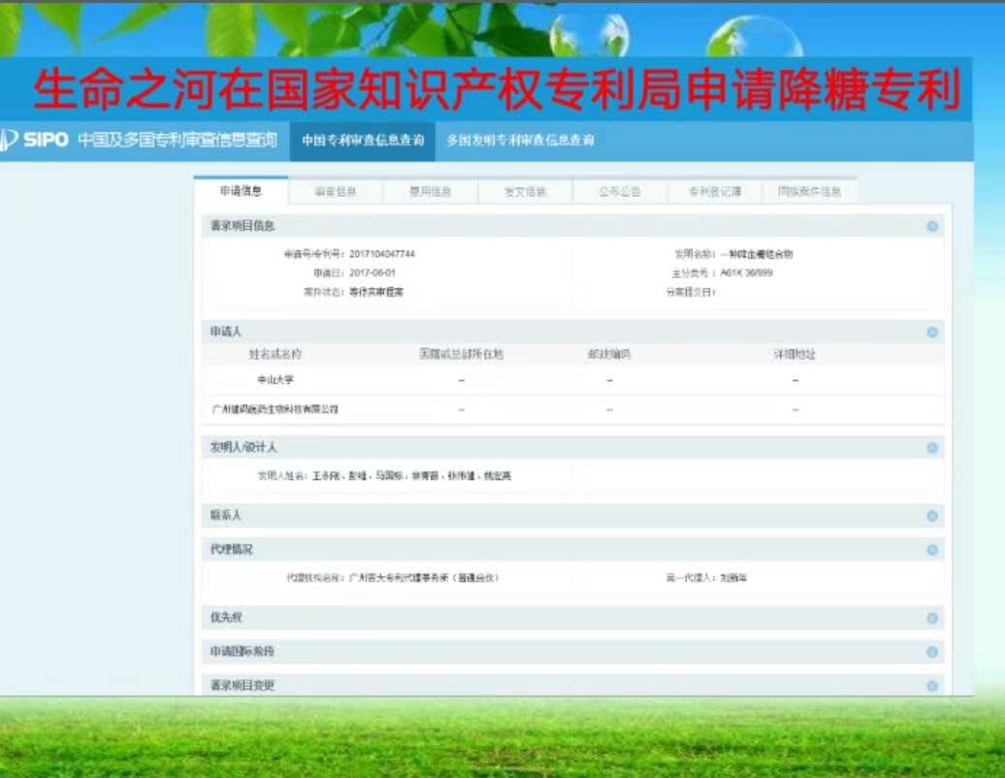Switch to the 费用信息 tab
This screenshot has height=778, width=1005.
[430, 192]
